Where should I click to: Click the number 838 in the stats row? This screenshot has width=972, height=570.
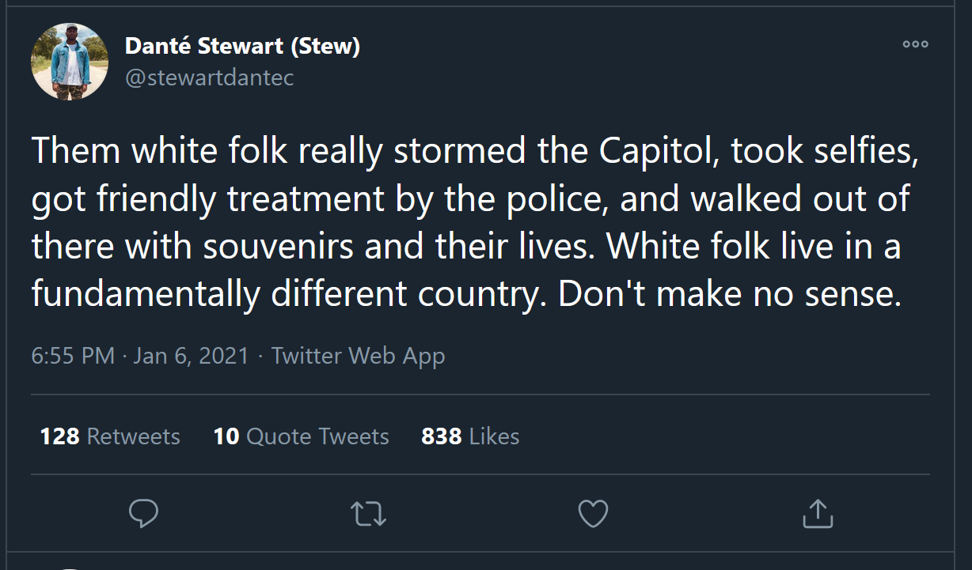441,436
